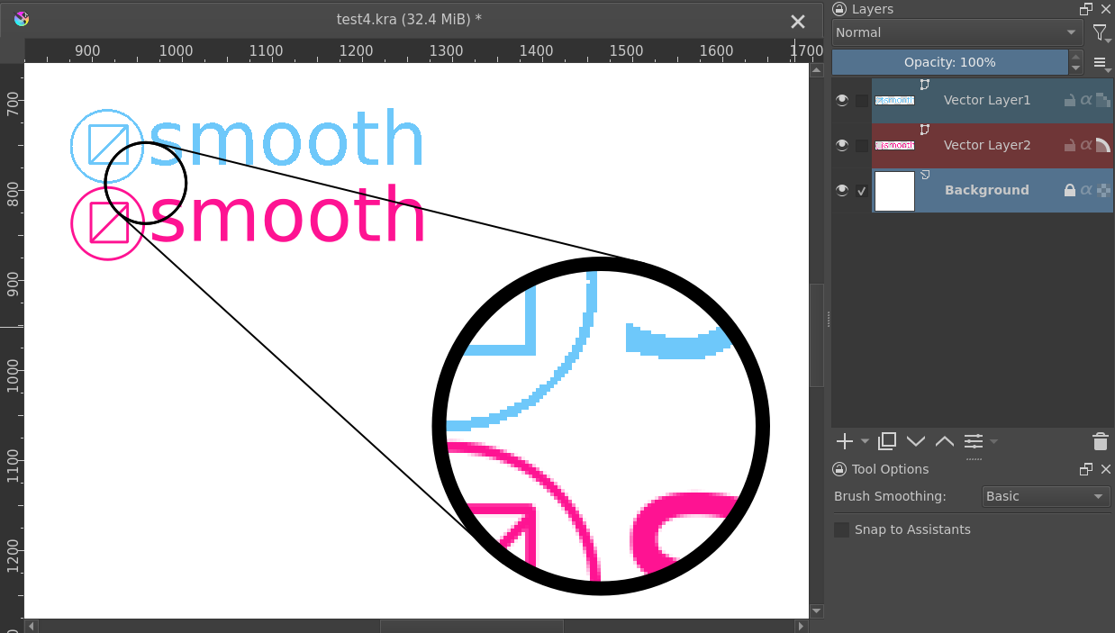Expand the Brush Smoothing Basic dropdown
Viewport: 1115px width, 633px height.
pos(1045,496)
